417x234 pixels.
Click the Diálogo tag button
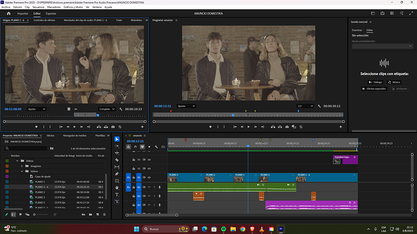point(375,82)
